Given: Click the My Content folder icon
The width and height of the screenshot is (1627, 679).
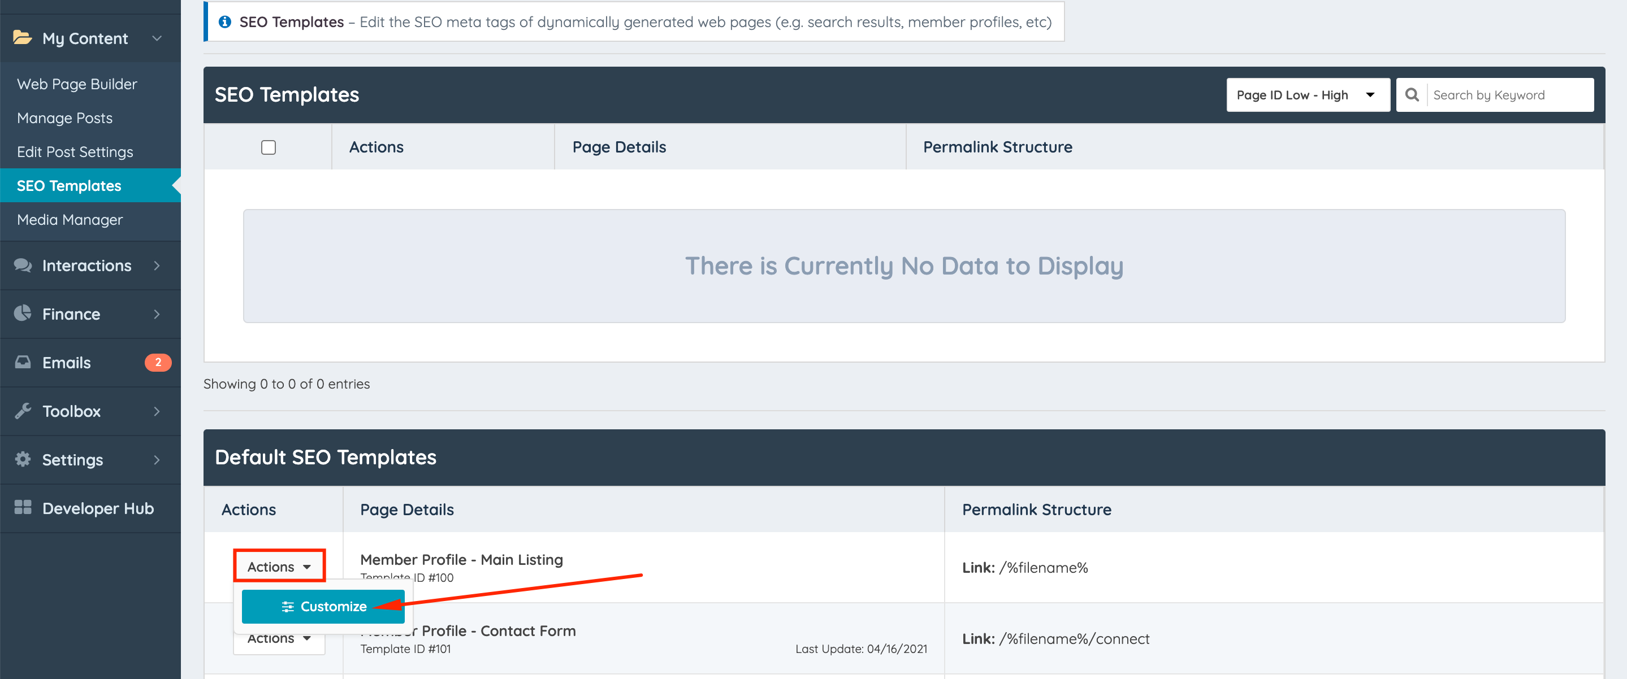Looking at the screenshot, I should coord(22,38).
